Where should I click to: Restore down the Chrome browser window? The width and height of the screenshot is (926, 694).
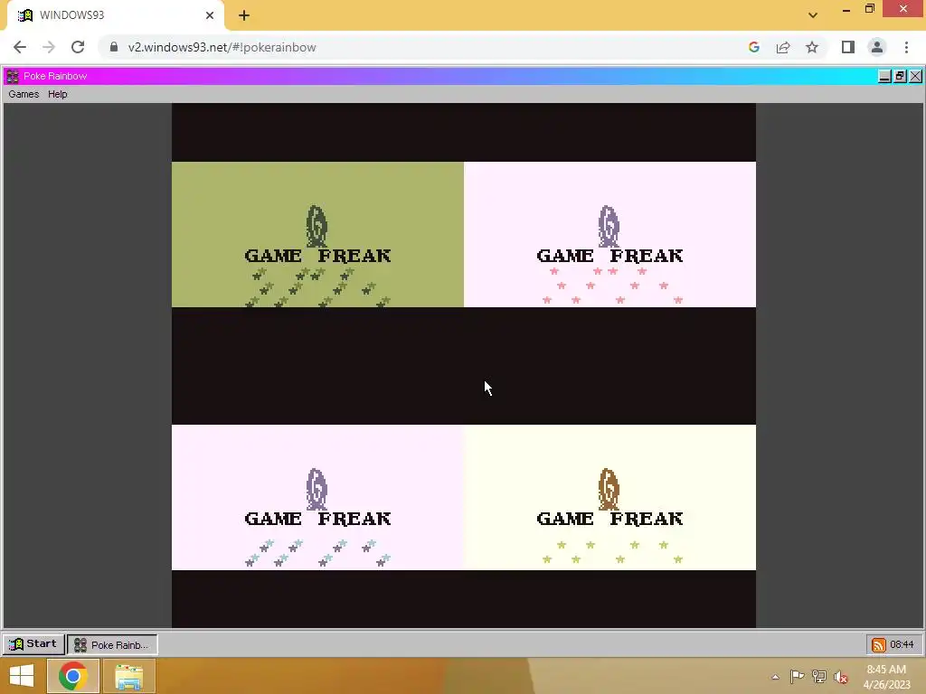869,9
